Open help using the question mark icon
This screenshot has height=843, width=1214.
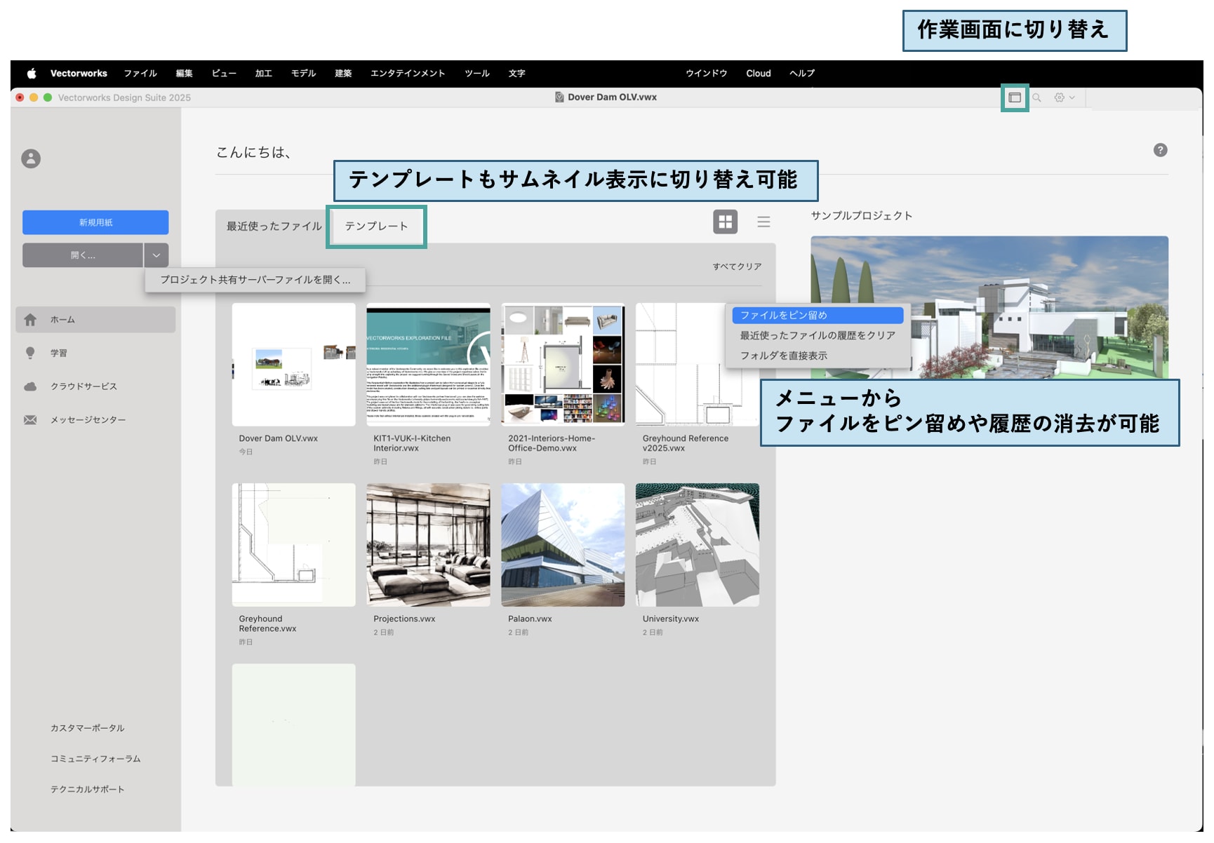coord(1161,150)
